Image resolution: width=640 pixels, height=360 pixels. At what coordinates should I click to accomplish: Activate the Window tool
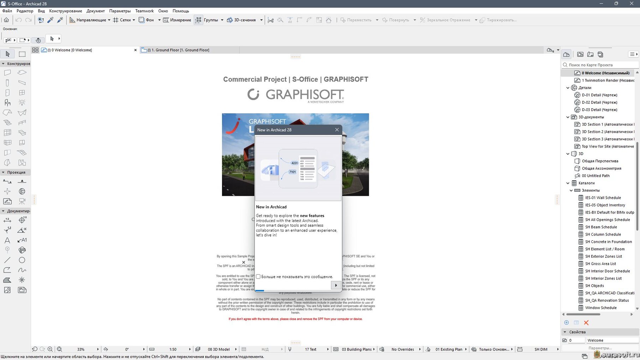tap(22, 92)
